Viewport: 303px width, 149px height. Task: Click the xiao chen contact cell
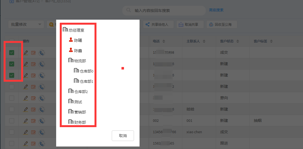click(194, 132)
